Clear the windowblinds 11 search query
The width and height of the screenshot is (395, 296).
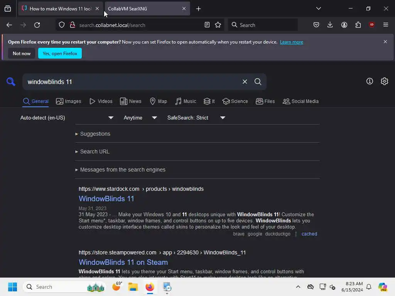(x=245, y=82)
